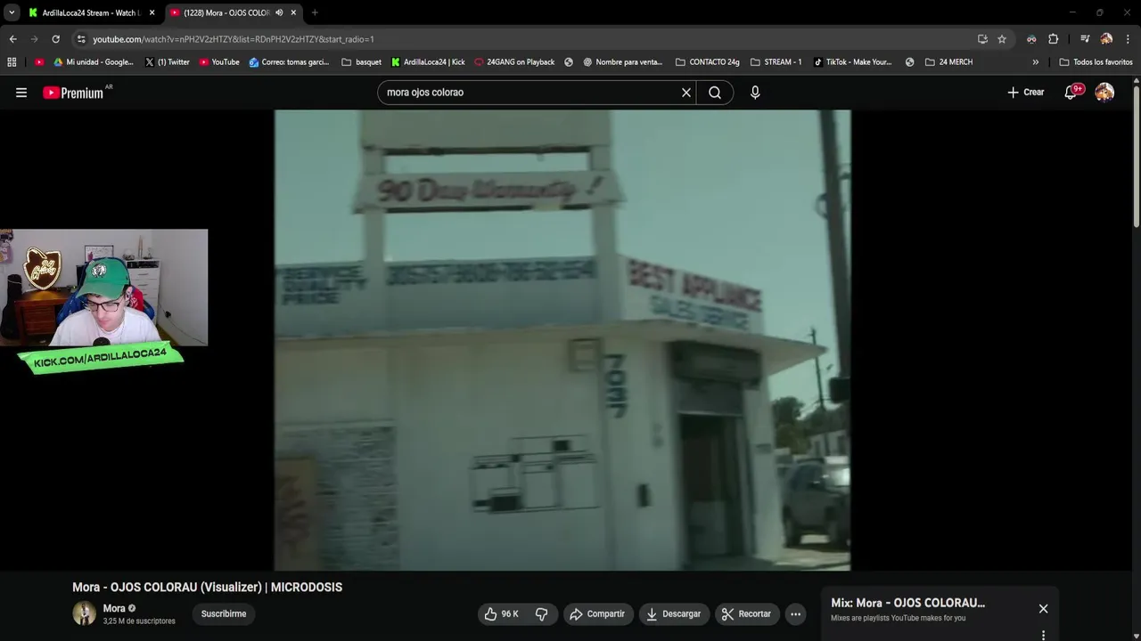Open the red YouTube icon bookmark

point(39,62)
